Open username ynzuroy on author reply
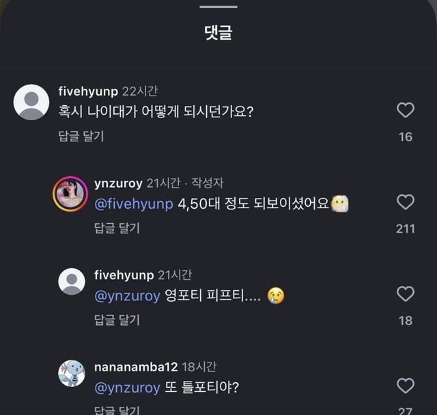Viewport: 437px width, 415px height. click(x=118, y=183)
